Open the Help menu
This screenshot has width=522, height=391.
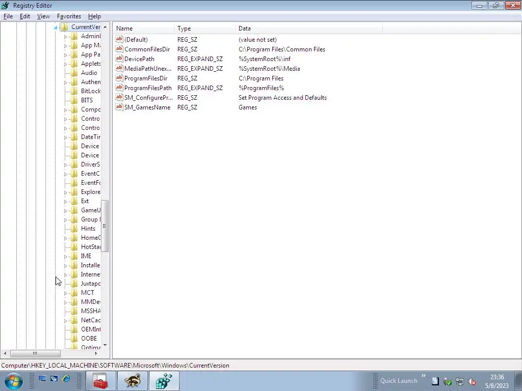(x=94, y=16)
